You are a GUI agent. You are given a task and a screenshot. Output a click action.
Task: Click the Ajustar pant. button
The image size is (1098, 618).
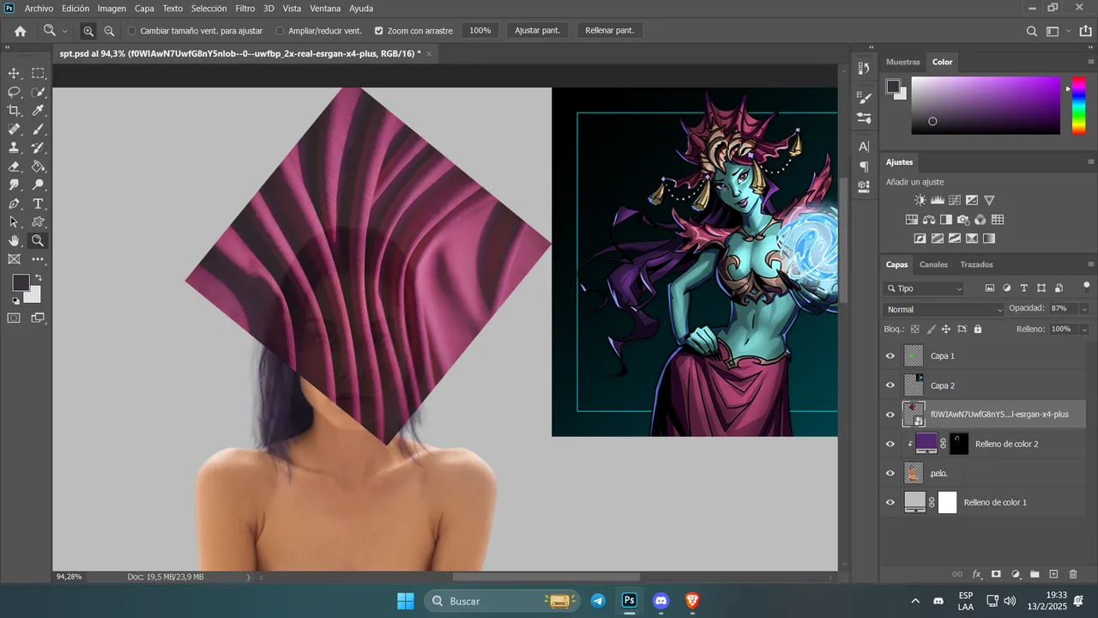[538, 31]
